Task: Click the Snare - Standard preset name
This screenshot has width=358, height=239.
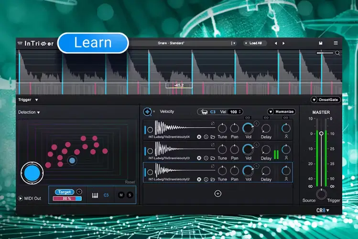Action: [171, 43]
